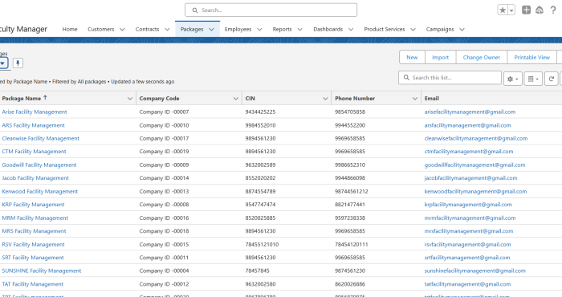Open the Product Services tab
Viewport: 562px width, 297px height.
point(385,30)
